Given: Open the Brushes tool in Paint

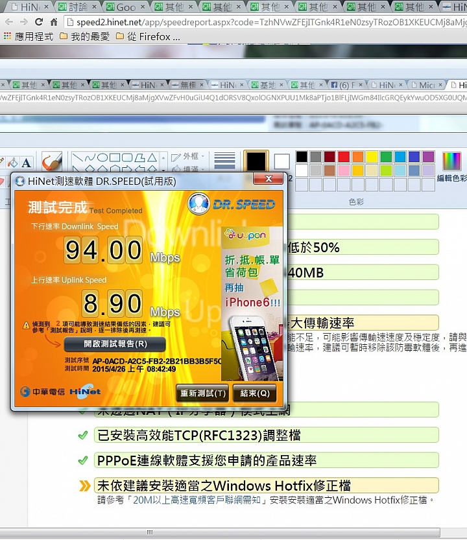Looking at the screenshot, I should click(x=52, y=161).
